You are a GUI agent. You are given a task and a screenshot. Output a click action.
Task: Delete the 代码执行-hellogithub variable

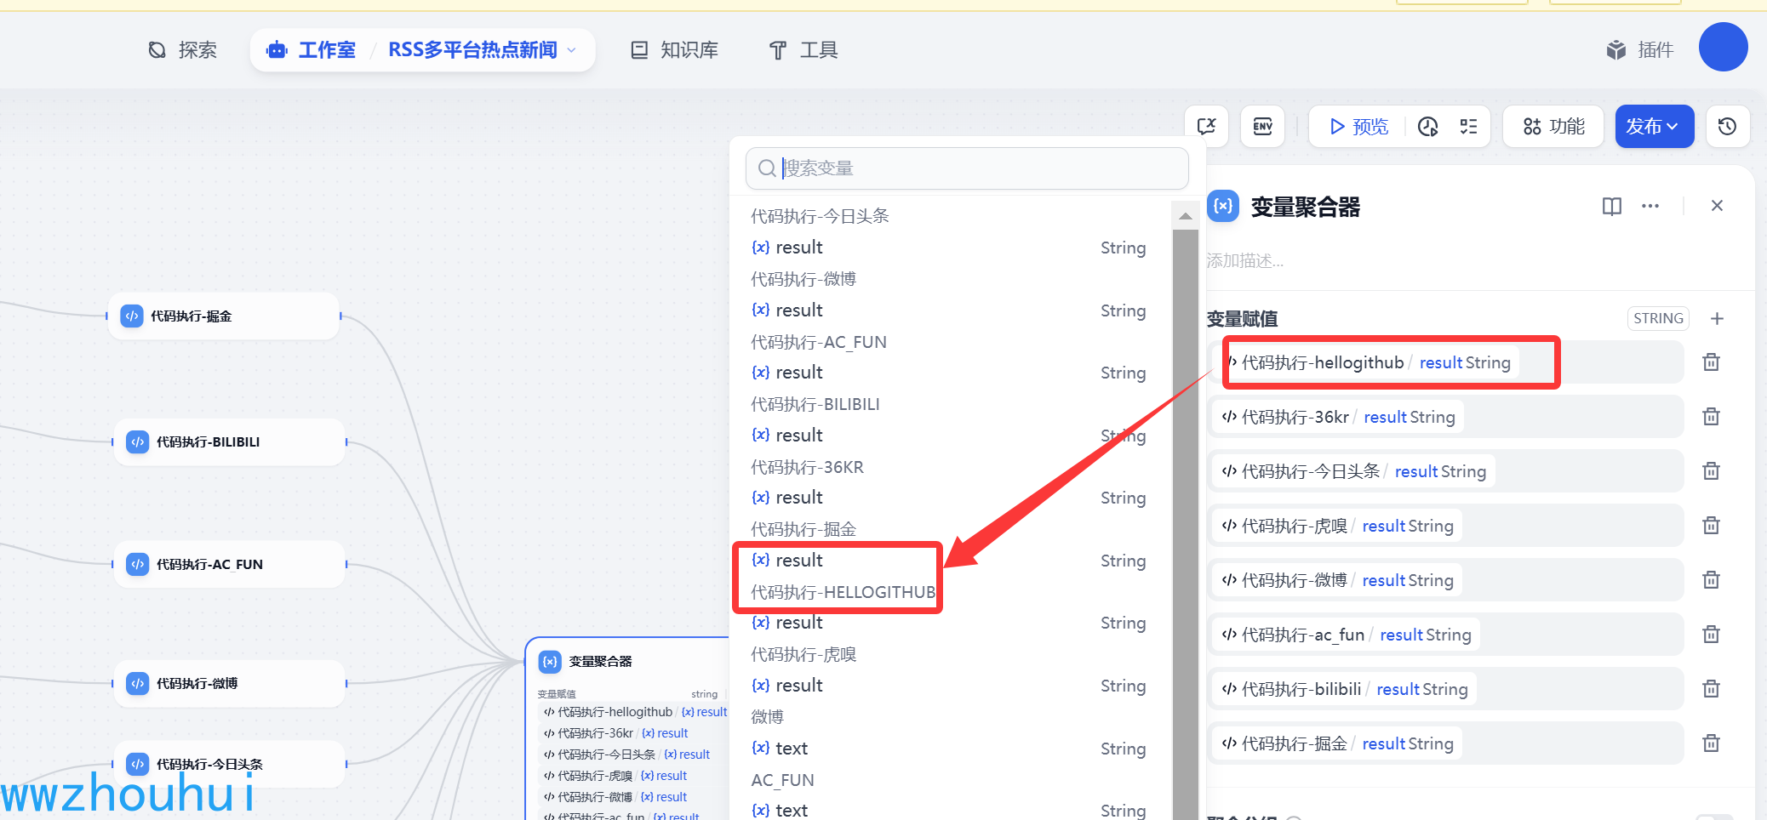tap(1711, 362)
